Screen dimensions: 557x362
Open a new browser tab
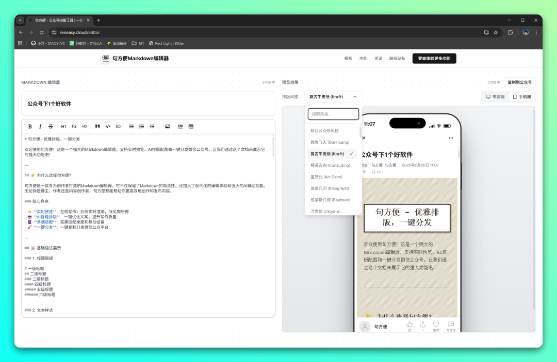pyautogui.click(x=99, y=20)
